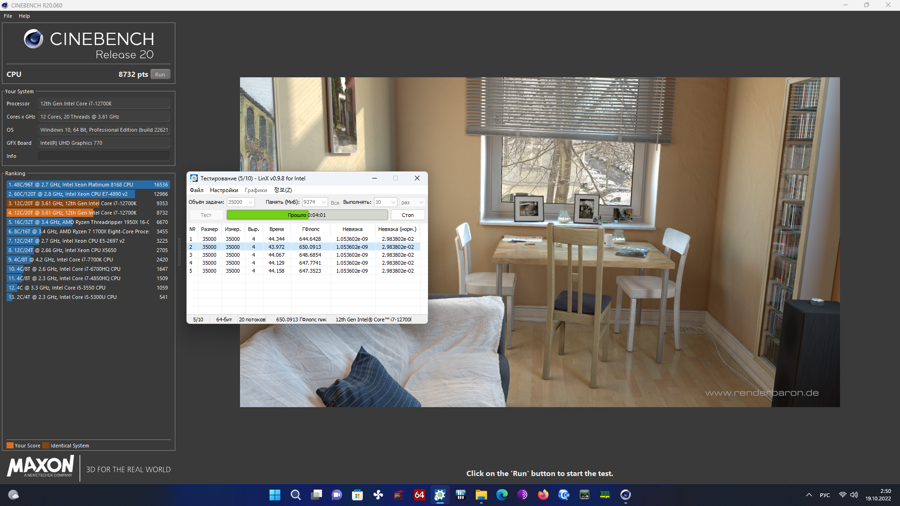Open Firefox from the taskbar
Viewport: 900px width, 506px height.
click(543, 495)
